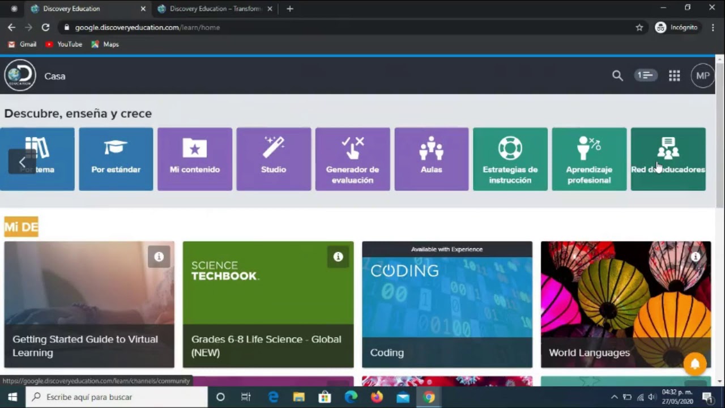This screenshot has width=725, height=408.
Task: Open the taskbar clock and date
Action: tap(677, 397)
